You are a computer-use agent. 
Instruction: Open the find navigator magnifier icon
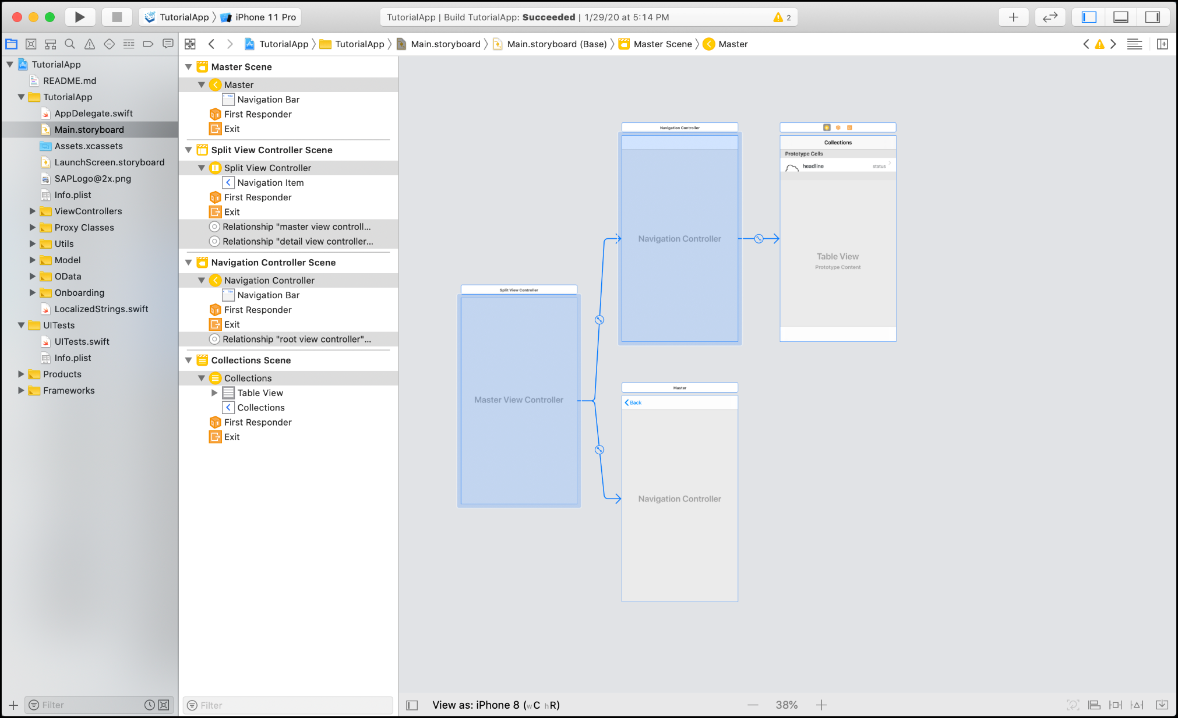[70, 44]
